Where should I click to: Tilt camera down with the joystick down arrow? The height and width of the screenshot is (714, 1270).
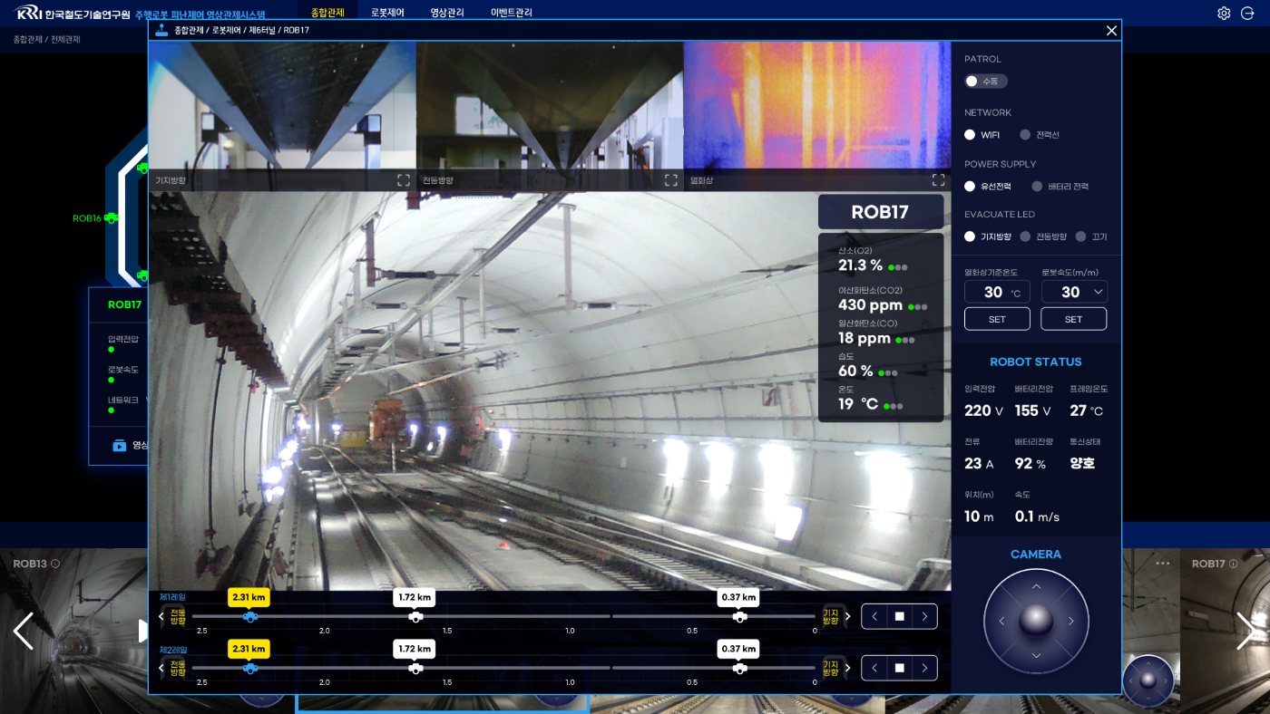(x=1036, y=655)
